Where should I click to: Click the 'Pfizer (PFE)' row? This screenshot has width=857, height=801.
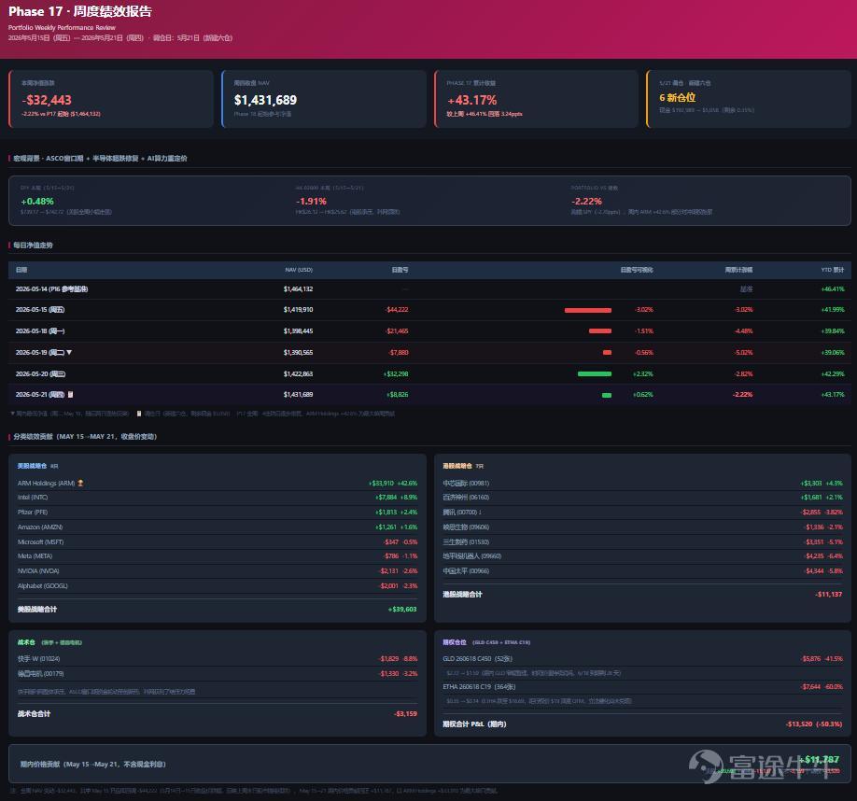218,512
